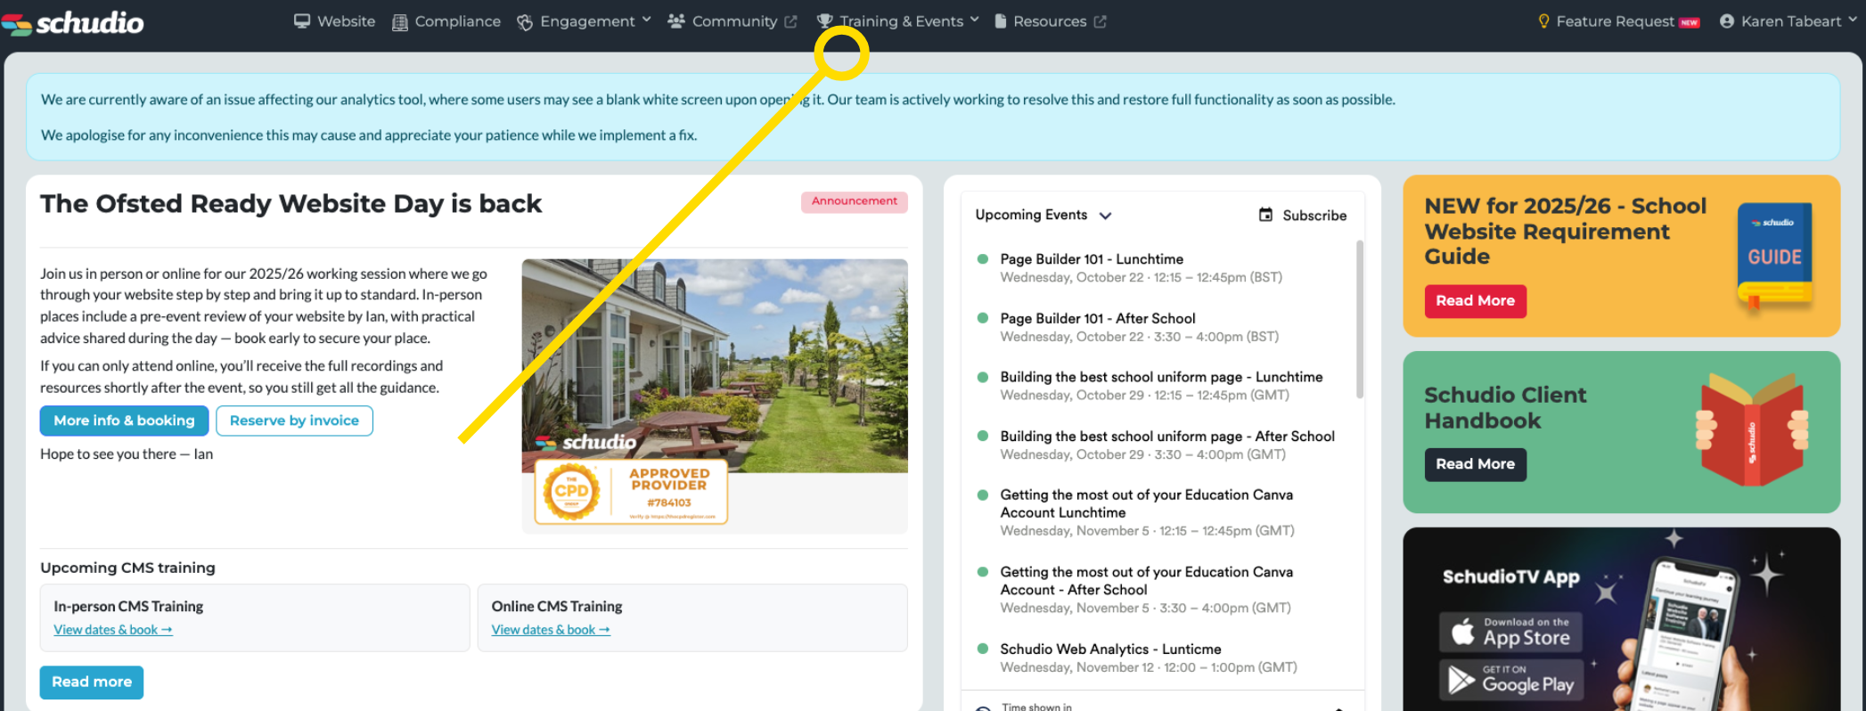Click the Community external-link icon

click(790, 21)
